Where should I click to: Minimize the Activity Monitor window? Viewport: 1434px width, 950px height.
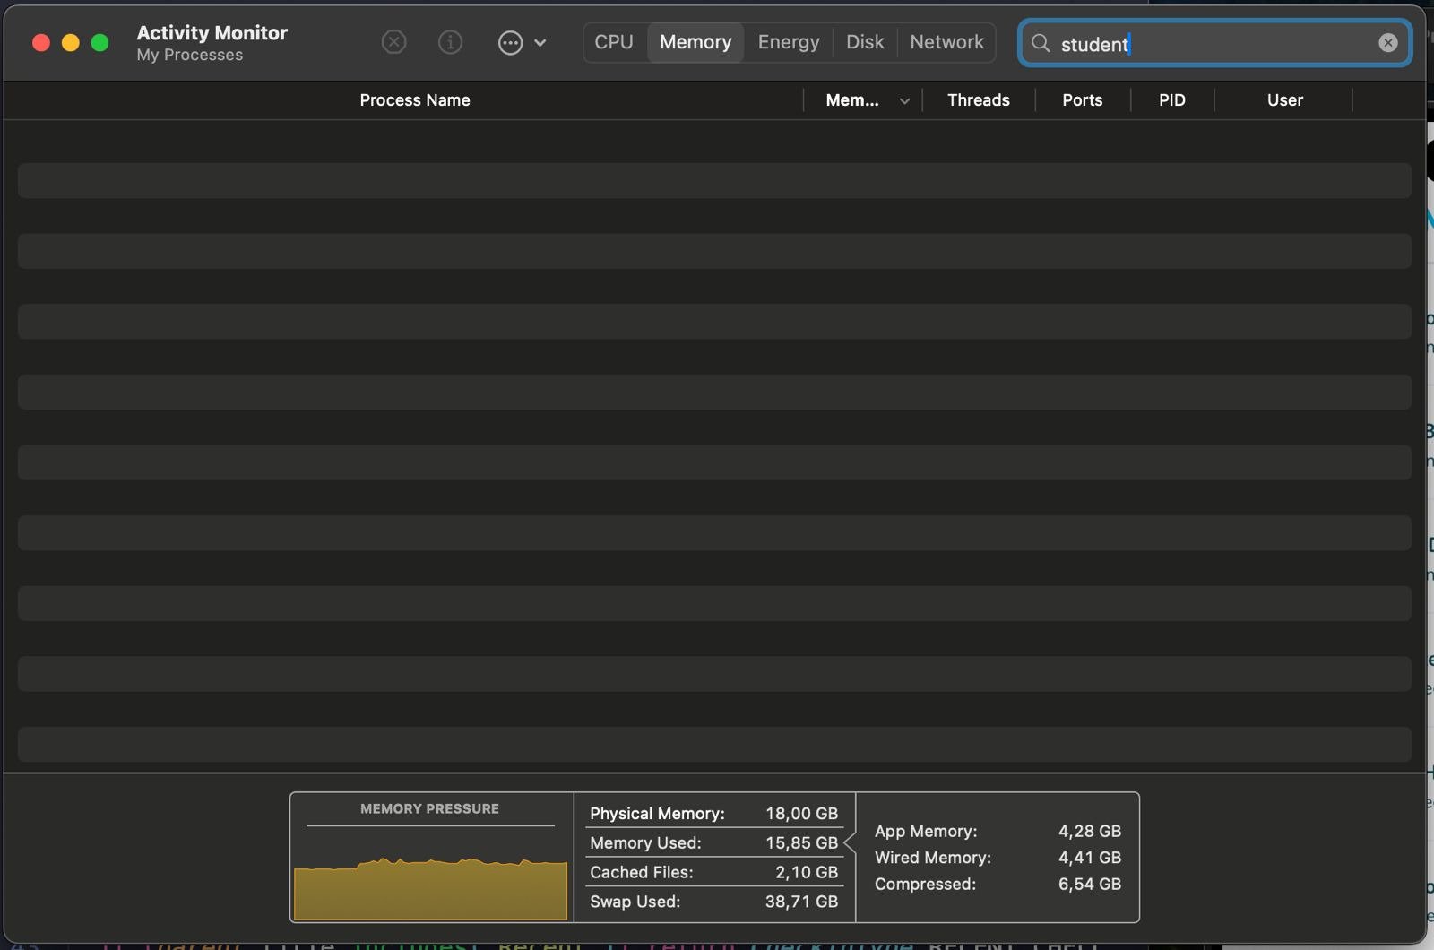(x=70, y=43)
